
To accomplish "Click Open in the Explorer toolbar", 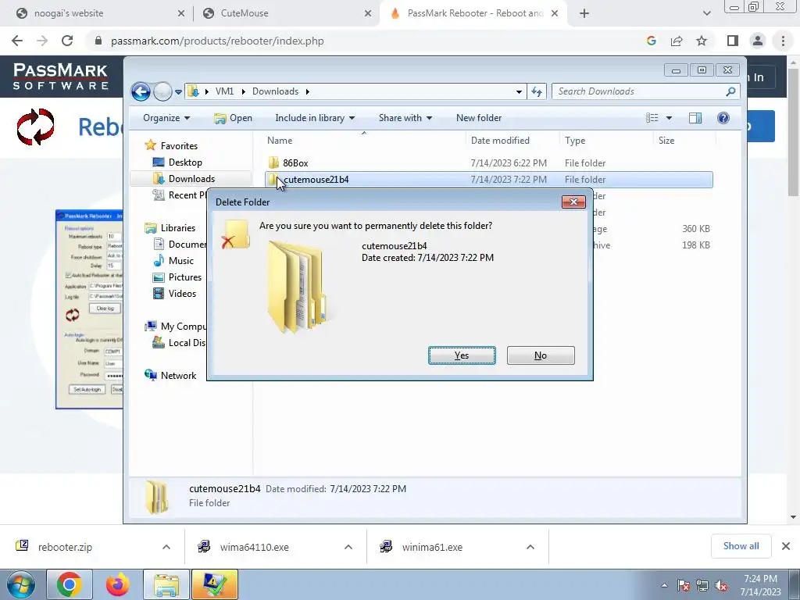I will [233, 118].
